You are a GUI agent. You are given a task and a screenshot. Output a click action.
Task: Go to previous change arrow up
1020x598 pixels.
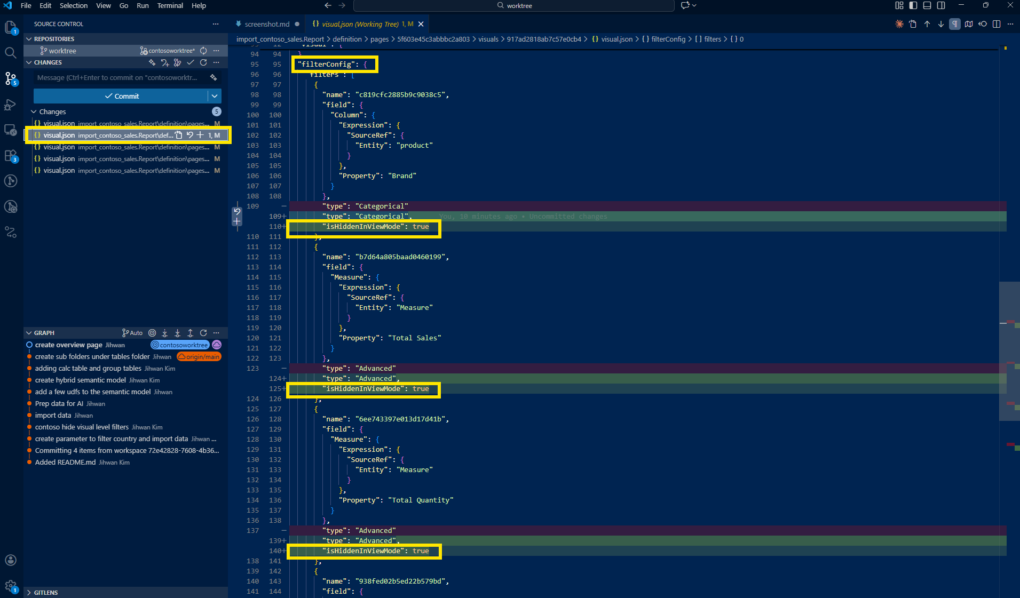pyautogui.click(x=927, y=24)
